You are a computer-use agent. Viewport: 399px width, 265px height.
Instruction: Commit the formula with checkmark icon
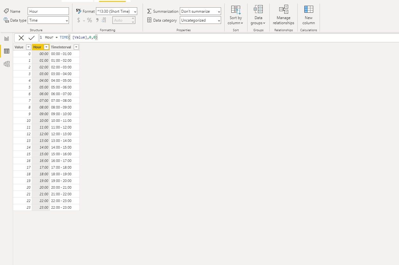coord(31,38)
